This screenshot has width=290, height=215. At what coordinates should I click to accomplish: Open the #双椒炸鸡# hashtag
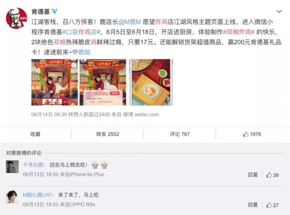coord(239,32)
